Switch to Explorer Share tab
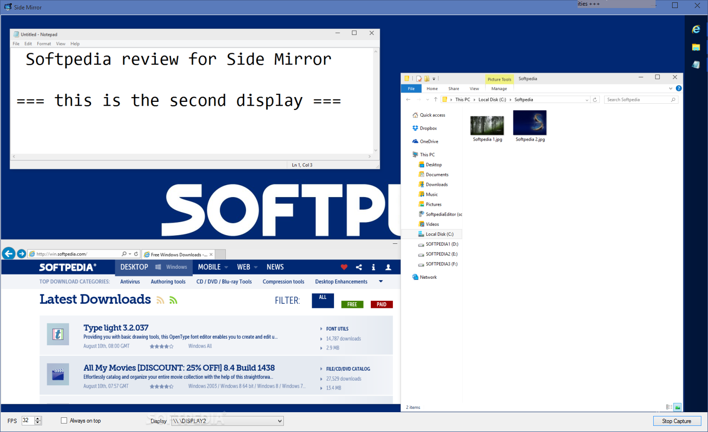Screen dimensions: 708x432 coord(453,89)
